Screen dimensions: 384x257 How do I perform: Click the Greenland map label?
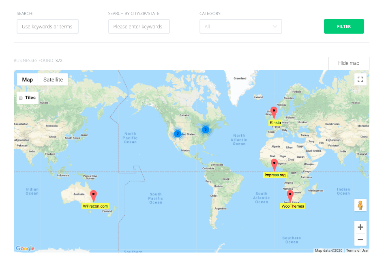click(x=240, y=78)
